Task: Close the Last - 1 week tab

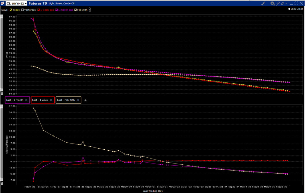Action: [x=52, y=100]
